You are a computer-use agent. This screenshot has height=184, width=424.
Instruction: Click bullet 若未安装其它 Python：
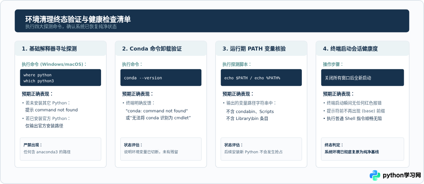[46, 103]
